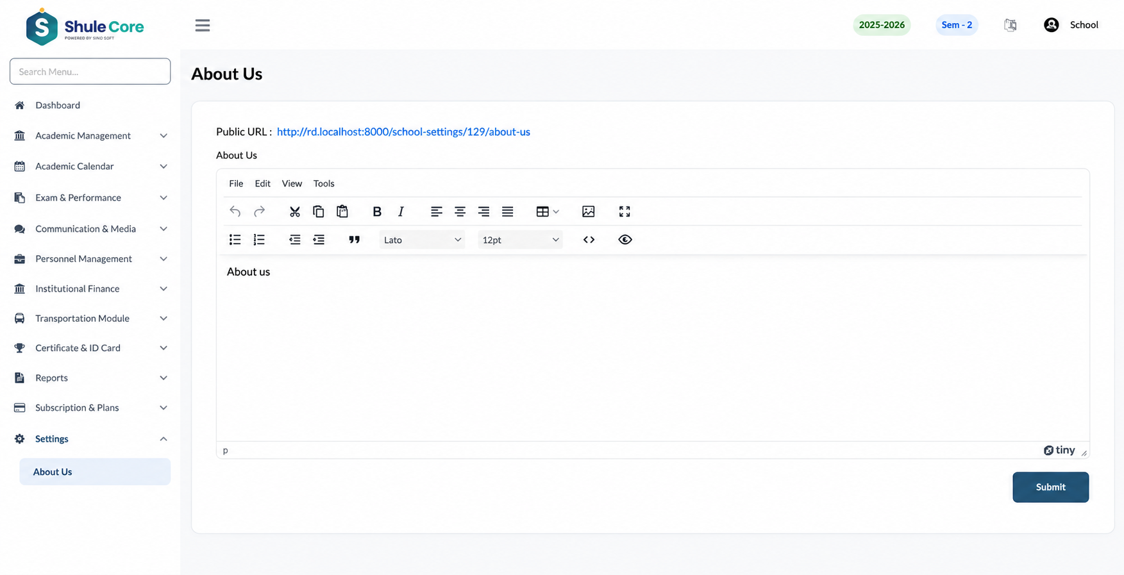Open the editor View menu
Viewport: 1124px width, 575px height.
292,183
